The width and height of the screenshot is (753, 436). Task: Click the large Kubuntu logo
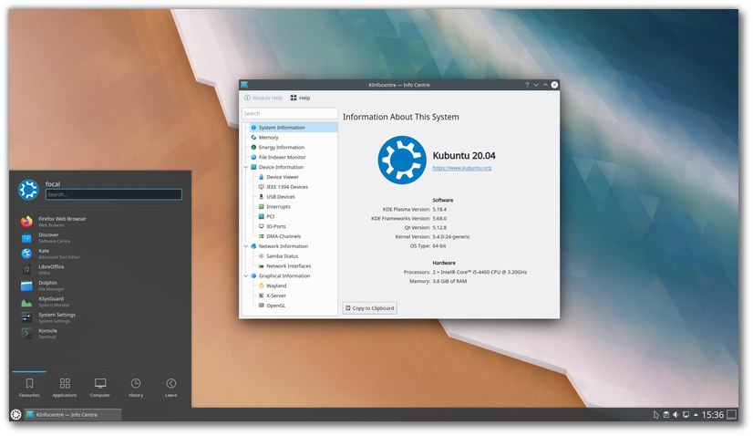(x=401, y=160)
